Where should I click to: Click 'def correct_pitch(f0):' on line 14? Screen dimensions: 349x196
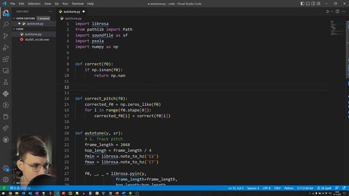(101, 99)
